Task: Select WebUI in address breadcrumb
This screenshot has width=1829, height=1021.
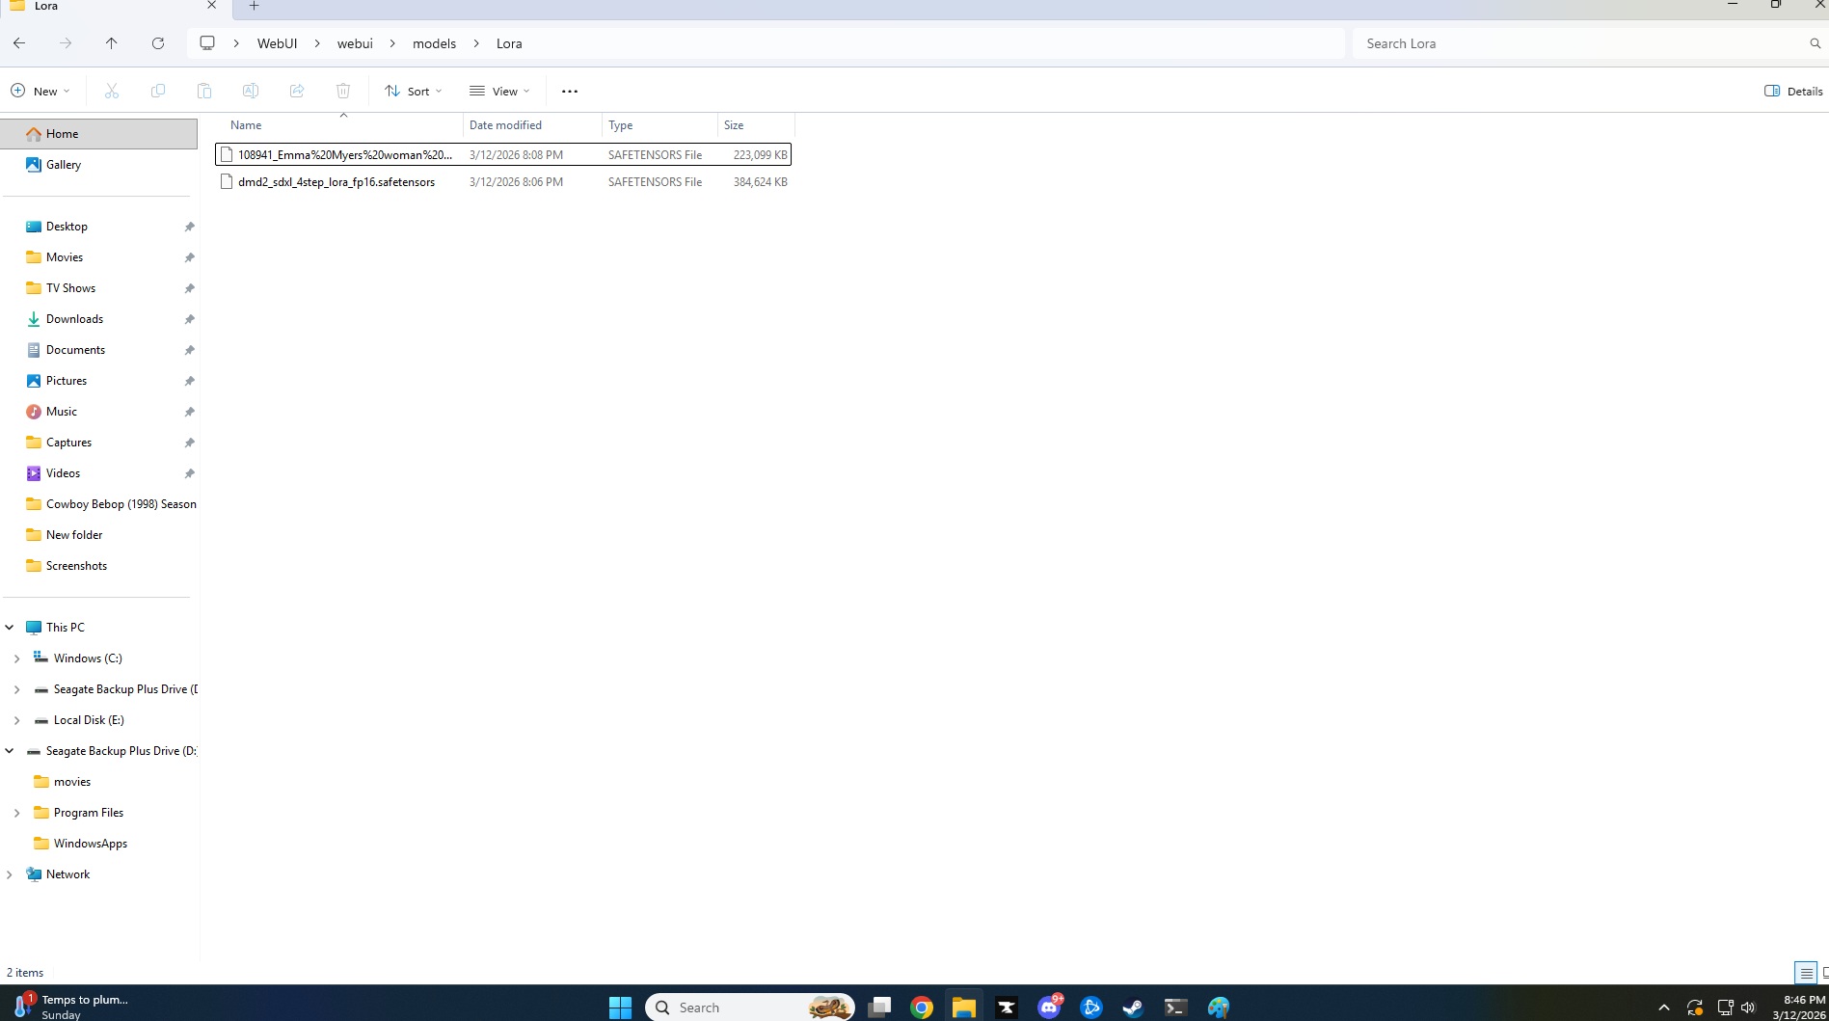Action: [277, 43]
